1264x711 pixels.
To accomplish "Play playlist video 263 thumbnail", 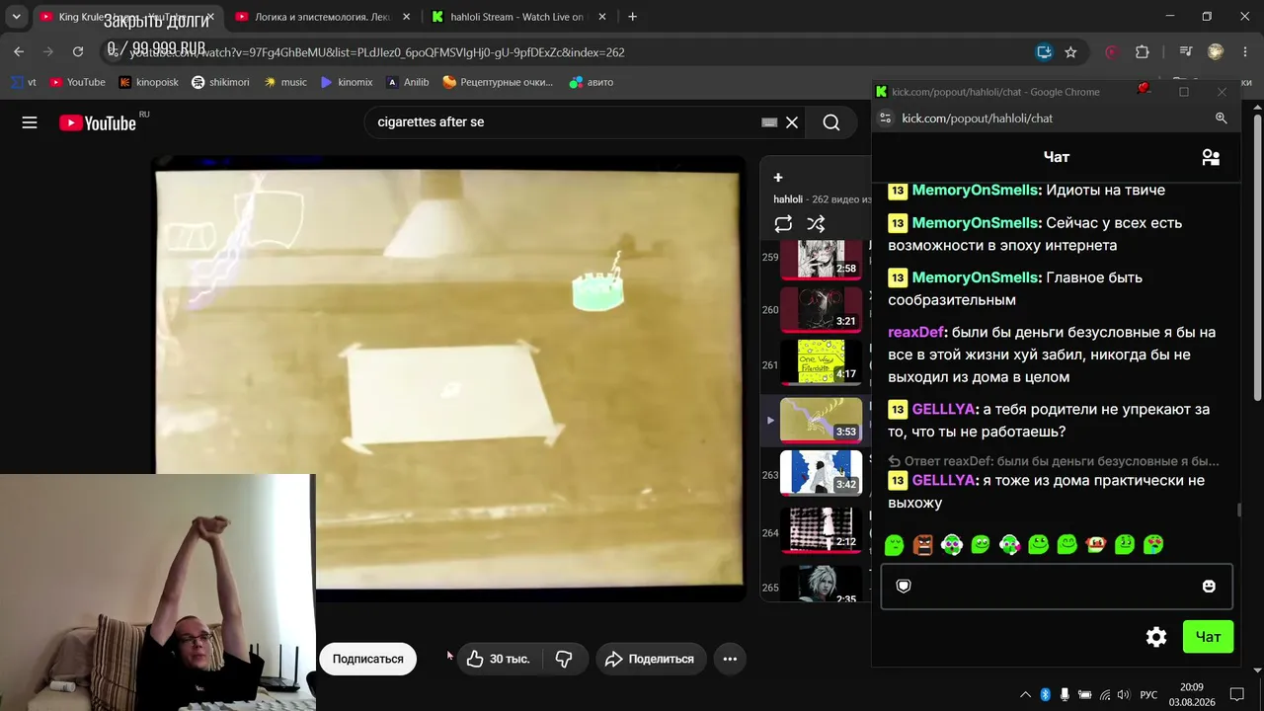I will pyautogui.click(x=821, y=474).
